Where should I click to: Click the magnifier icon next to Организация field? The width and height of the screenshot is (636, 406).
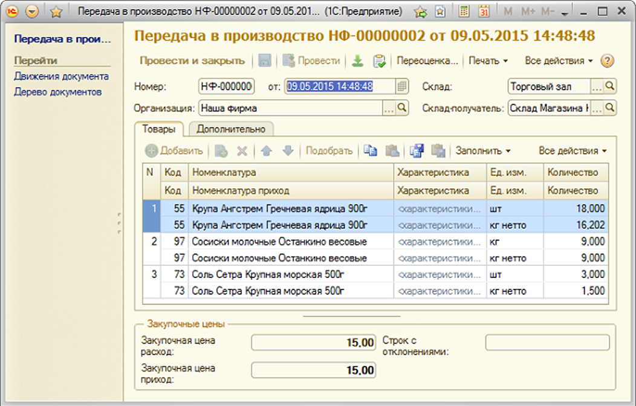[x=403, y=109]
